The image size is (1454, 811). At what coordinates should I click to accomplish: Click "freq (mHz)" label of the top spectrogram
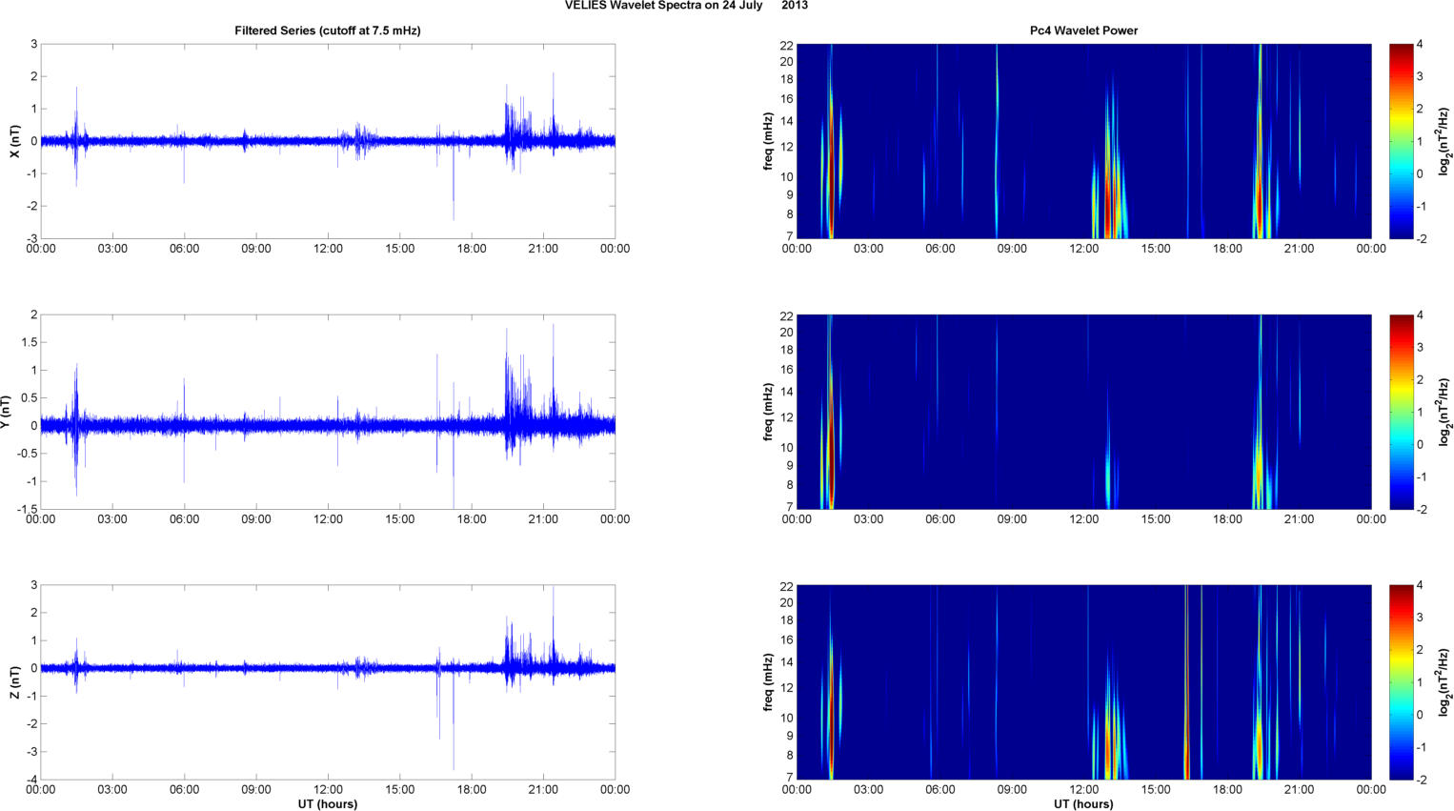[768, 141]
